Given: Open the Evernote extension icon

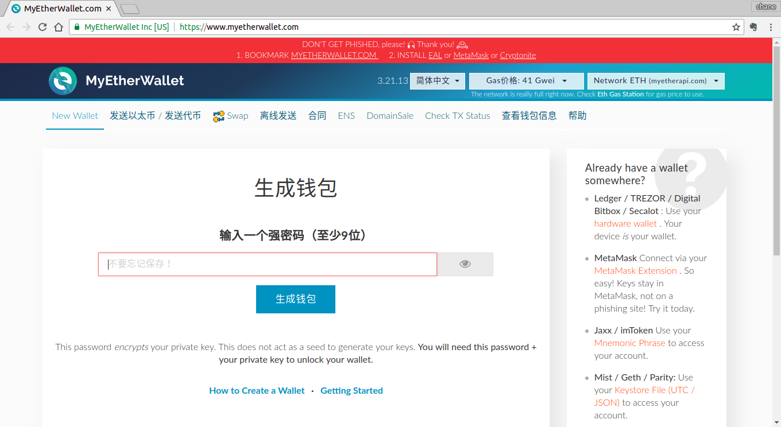Looking at the screenshot, I should click(754, 27).
